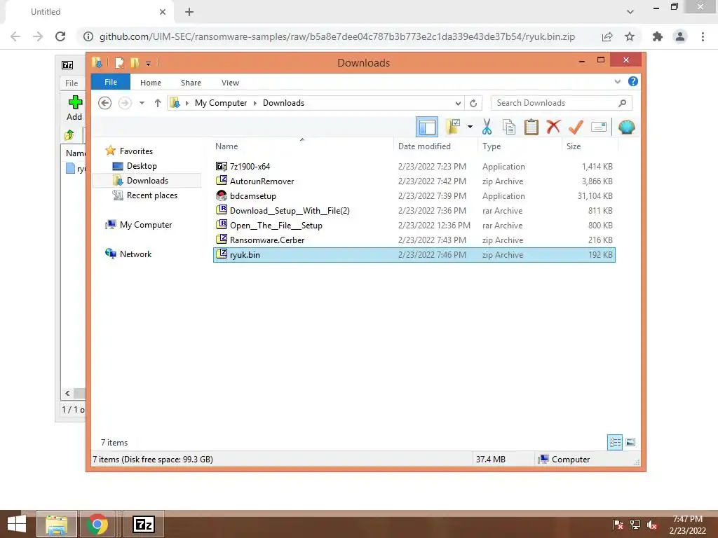Image resolution: width=718 pixels, height=538 pixels.
Task: Go up one folder level arrow
Action: click(x=158, y=103)
